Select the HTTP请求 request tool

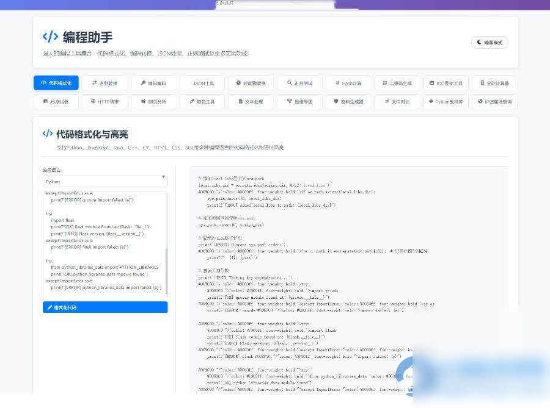(105, 101)
